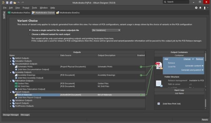Click the Export Outputs folder icon
The width and height of the screenshot is (211, 123).
coord(13,103)
